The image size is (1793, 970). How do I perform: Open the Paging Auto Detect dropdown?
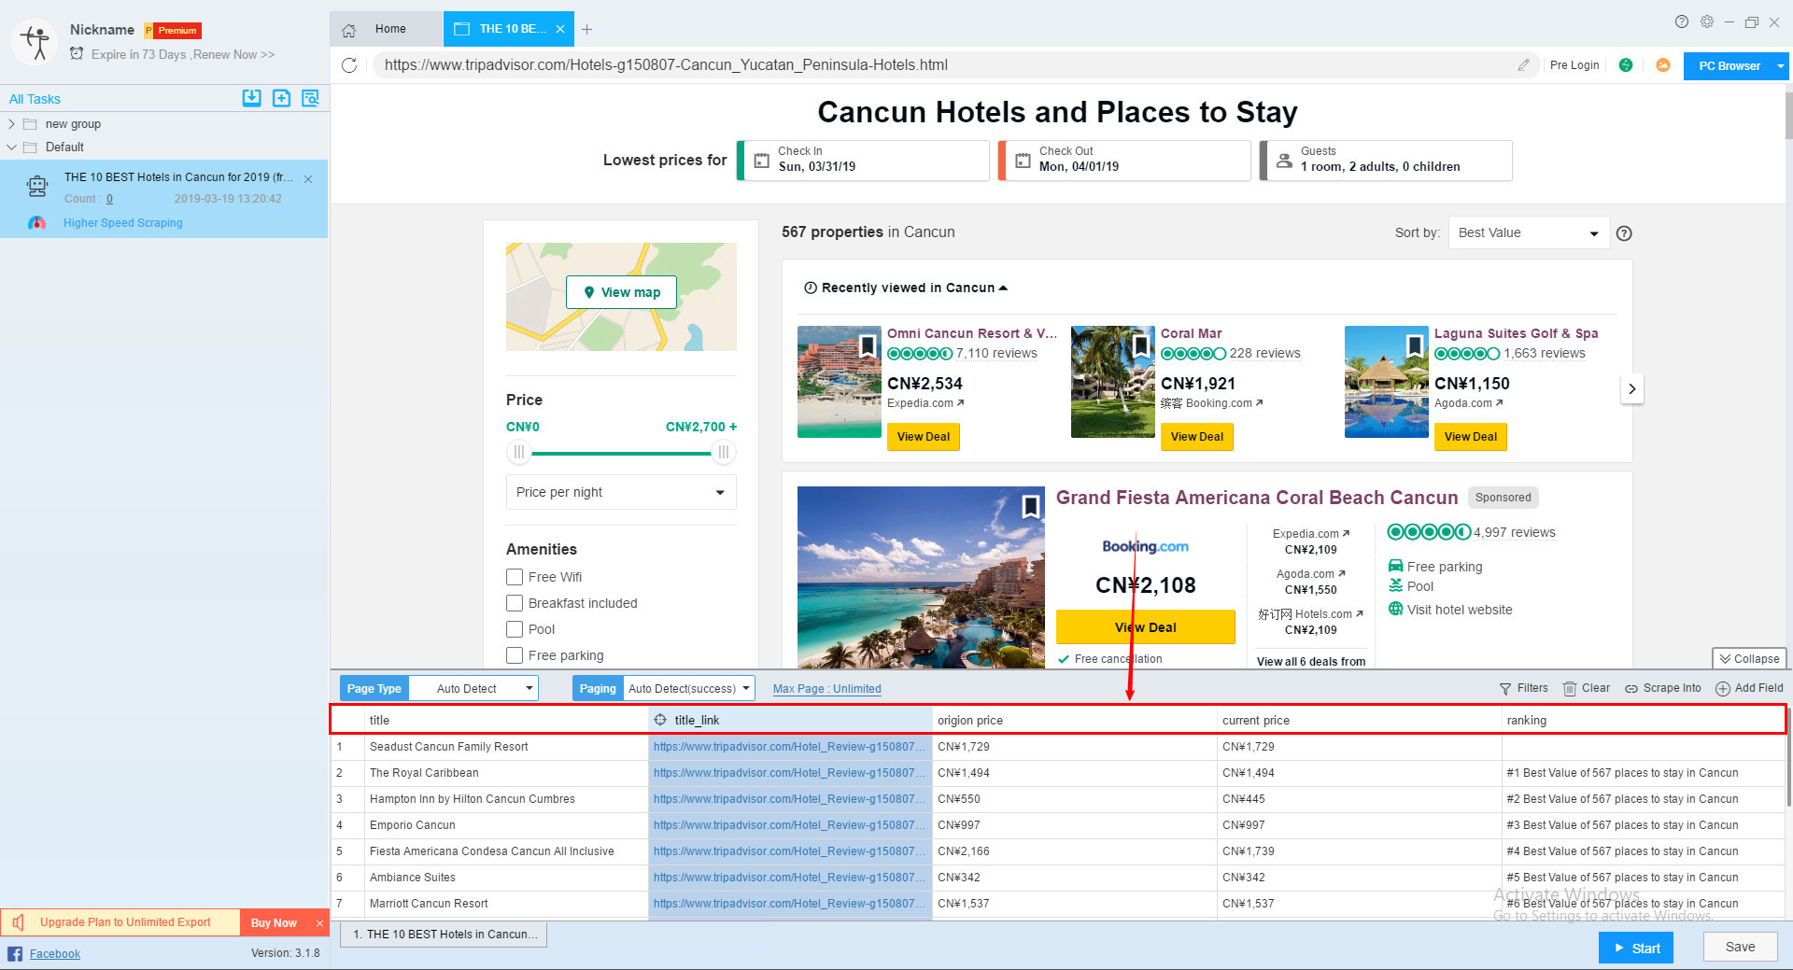pos(689,689)
